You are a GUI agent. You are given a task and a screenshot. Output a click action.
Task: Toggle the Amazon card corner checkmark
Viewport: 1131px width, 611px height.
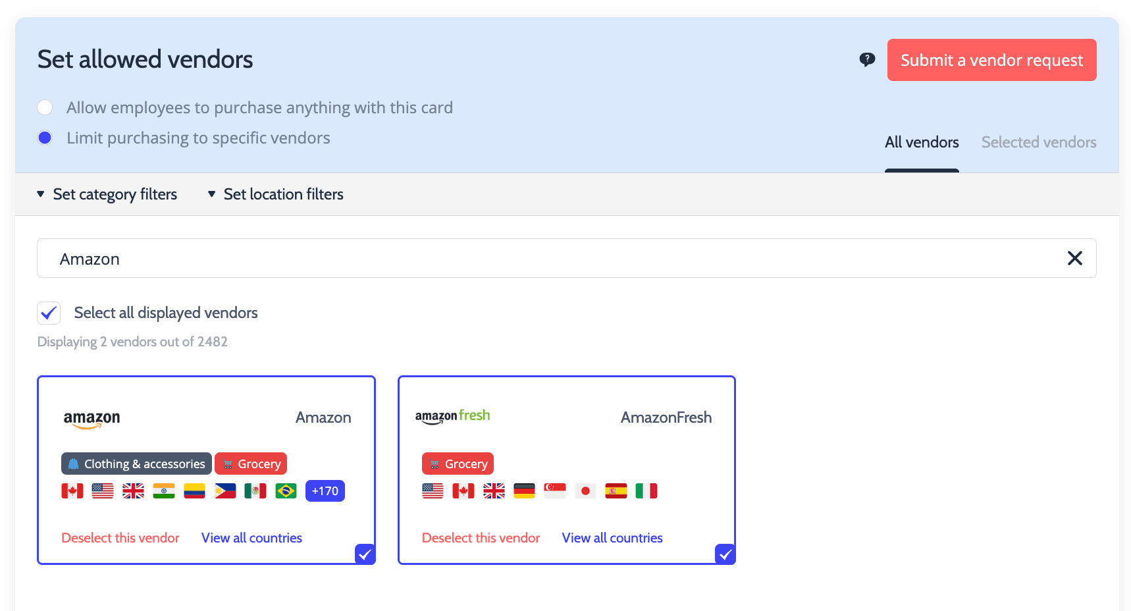click(365, 554)
